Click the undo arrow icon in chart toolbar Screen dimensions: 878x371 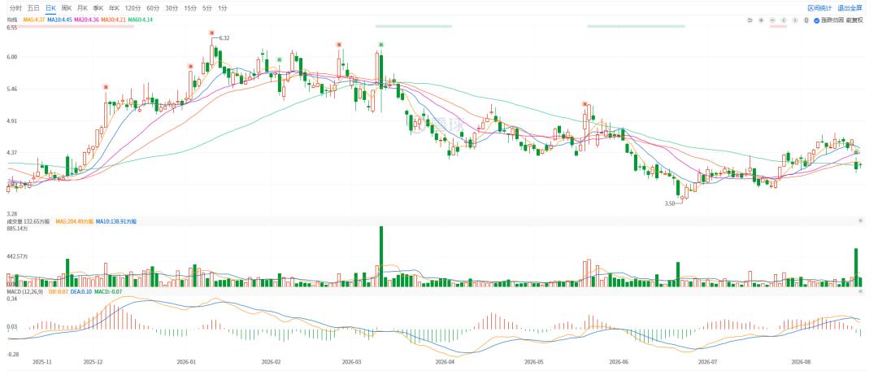[750, 20]
